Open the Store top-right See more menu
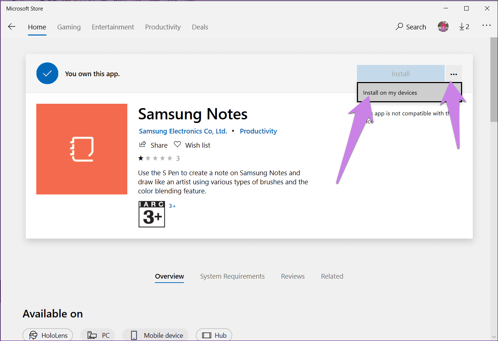Screen dimensions: 498x341 coord(486,25)
